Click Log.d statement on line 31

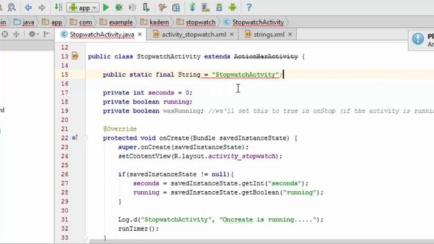pos(220,220)
